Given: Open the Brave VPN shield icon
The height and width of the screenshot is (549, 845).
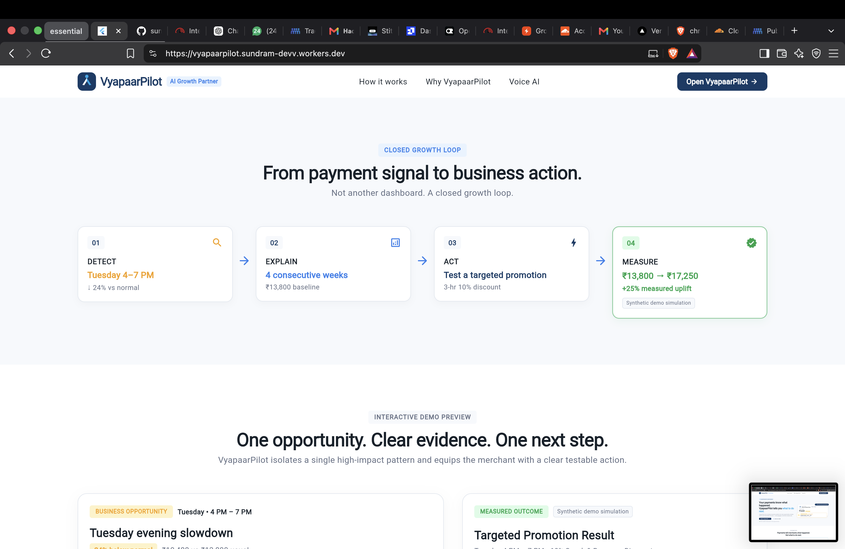Looking at the screenshot, I should [816, 54].
